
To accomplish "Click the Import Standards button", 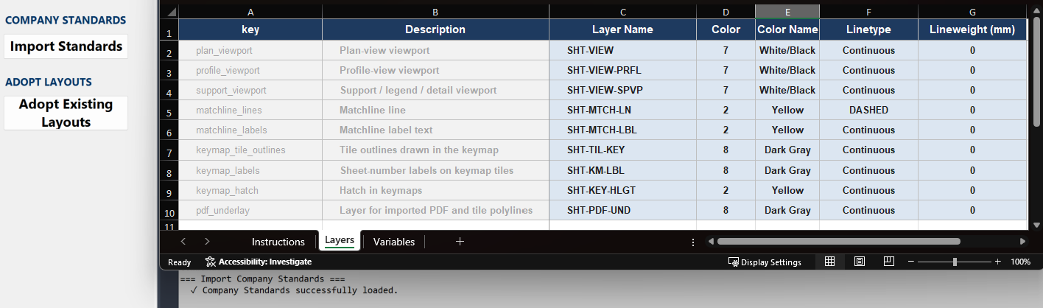I will tap(66, 46).
